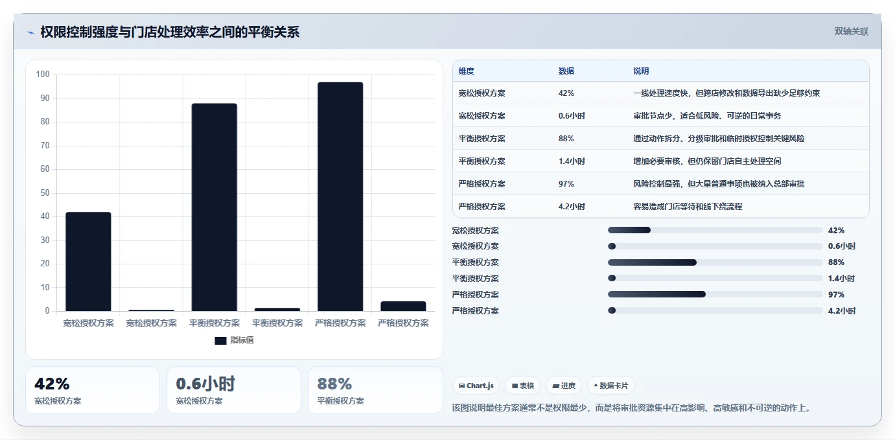Screen dimensions: 895x440
Task: Click the chart bar reaching 42
Action: click(88, 262)
